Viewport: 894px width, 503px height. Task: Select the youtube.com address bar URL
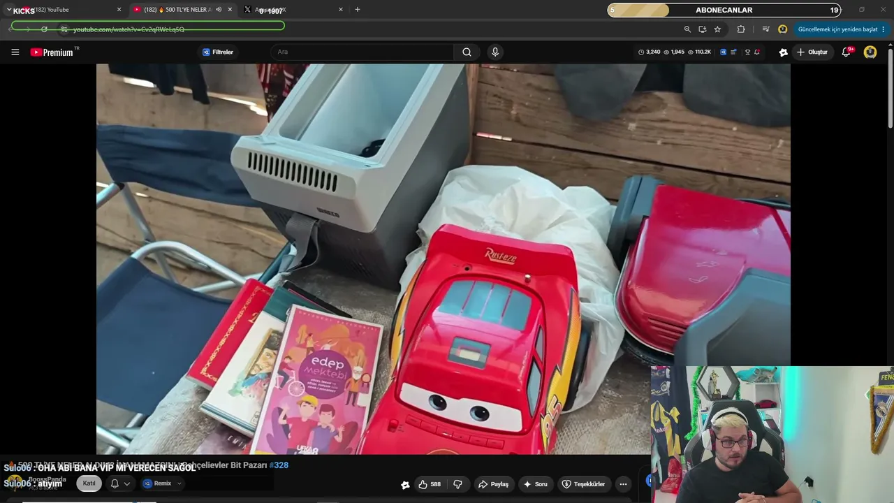(x=129, y=29)
